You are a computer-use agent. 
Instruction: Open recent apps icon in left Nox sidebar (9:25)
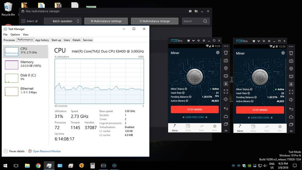pyautogui.click(x=226, y=124)
